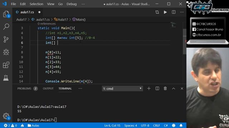Click line number 8 in the gutter

pyautogui.click(x=22, y=52)
